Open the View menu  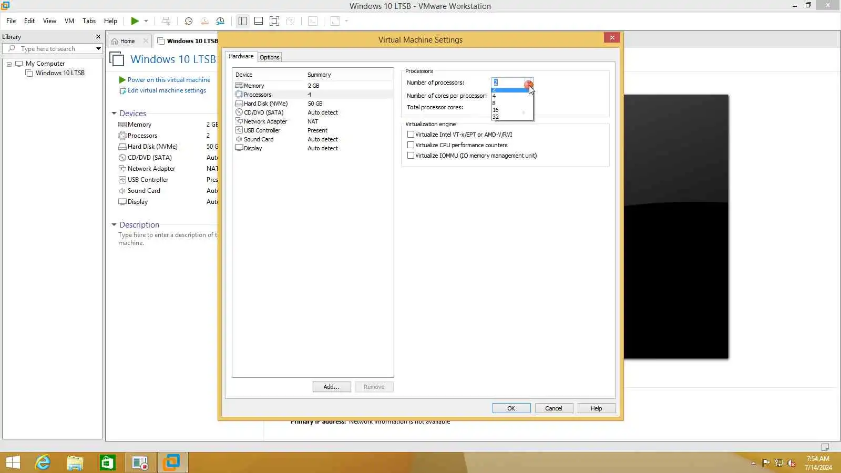49,21
